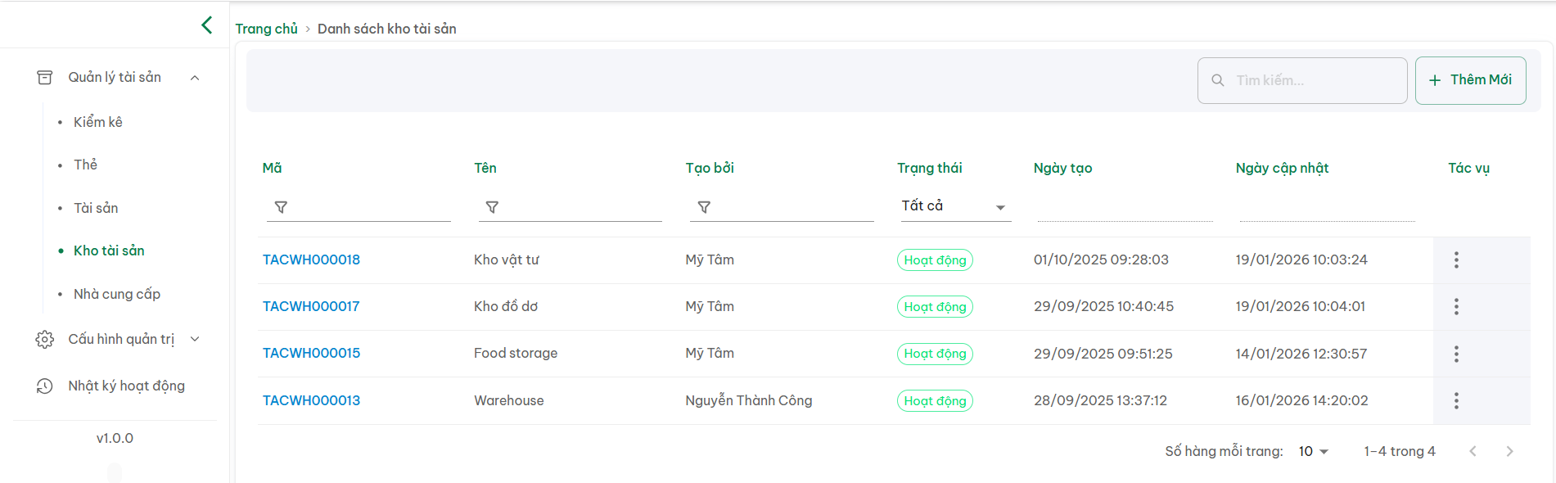
Task: Open actions menu for Food storage row
Action: pyautogui.click(x=1455, y=354)
